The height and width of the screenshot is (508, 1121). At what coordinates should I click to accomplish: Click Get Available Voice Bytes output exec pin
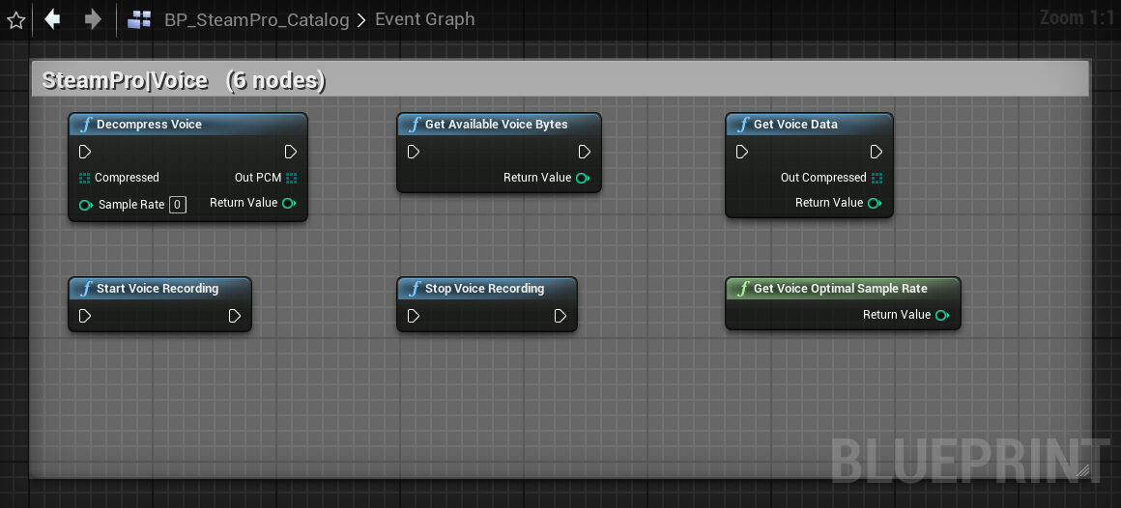pos(584,153)
